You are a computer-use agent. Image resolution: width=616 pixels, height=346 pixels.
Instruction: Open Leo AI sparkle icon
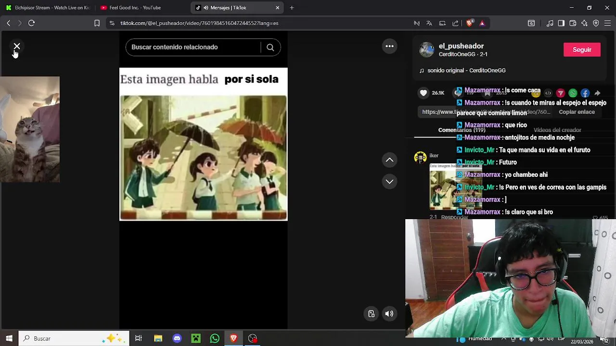pos(584,23)
